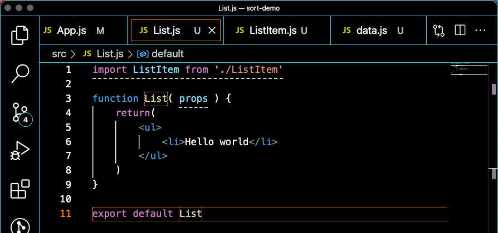Screen dimensions: 498x233
Task: Click the JS icon in the breadcrumb
Action: pos(87,54)
